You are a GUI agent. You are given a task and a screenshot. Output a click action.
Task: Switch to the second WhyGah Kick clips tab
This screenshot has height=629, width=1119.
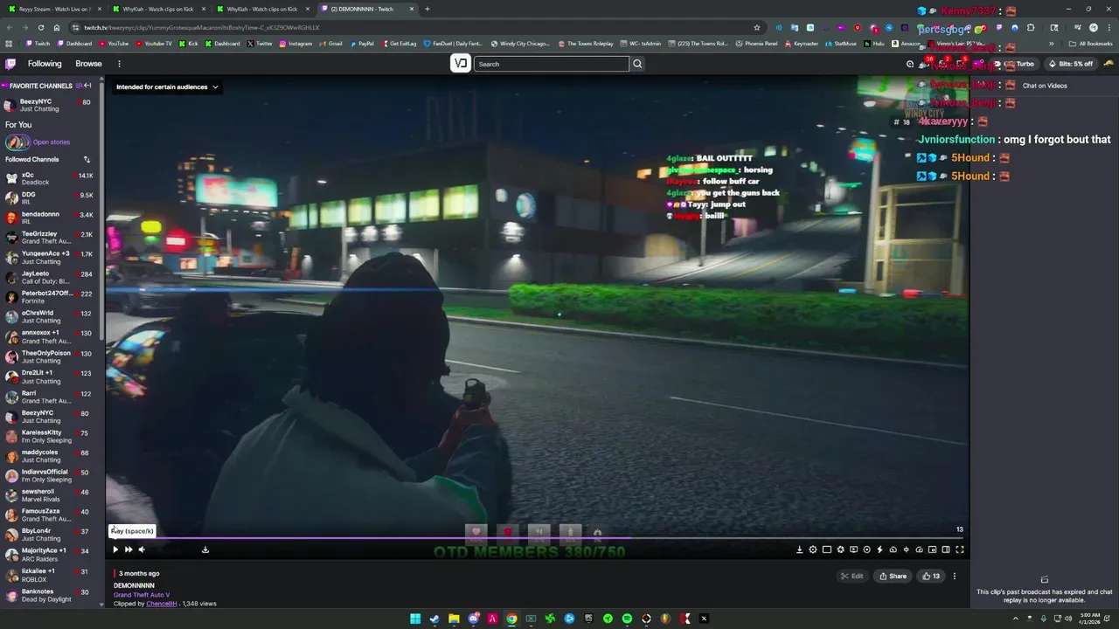coord(261,9)
